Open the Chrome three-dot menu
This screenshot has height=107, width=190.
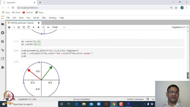pyautogui.click(x=187, y=8)
